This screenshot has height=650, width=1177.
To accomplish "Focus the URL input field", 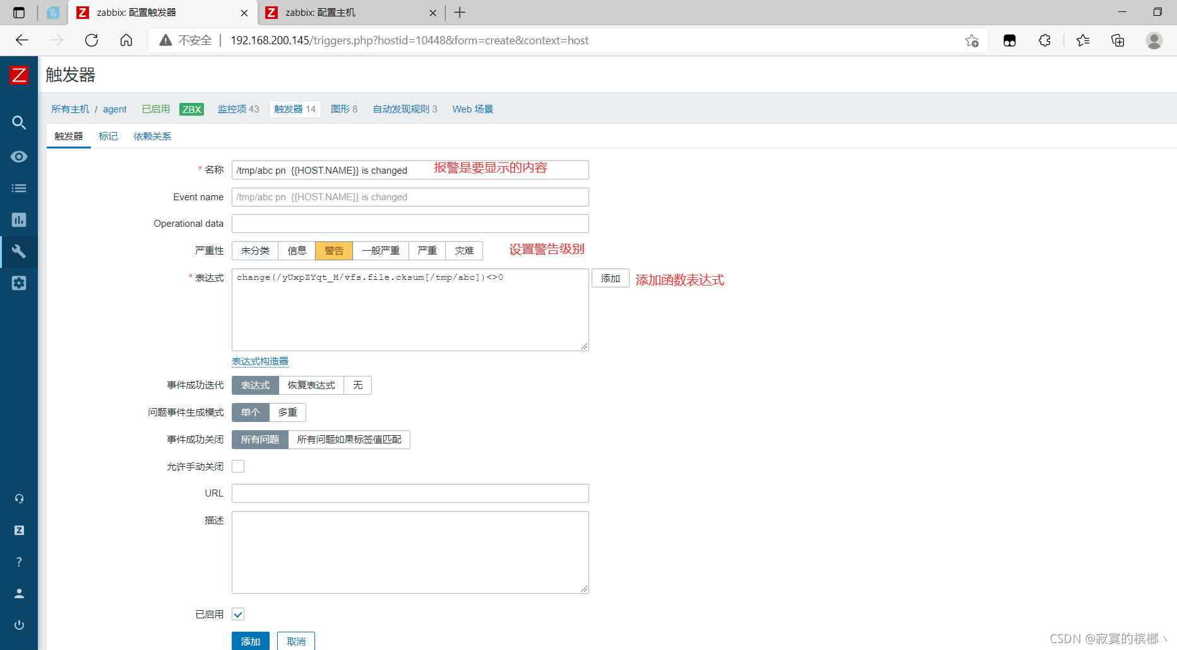I will click(x=410, y=493).
